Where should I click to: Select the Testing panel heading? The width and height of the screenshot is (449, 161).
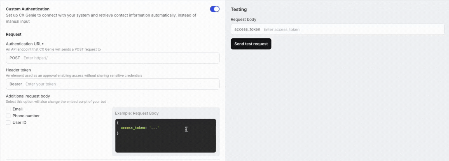238,10
